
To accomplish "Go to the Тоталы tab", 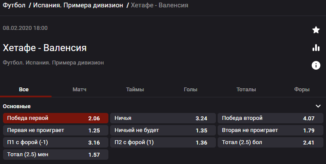I will [246, 90].
